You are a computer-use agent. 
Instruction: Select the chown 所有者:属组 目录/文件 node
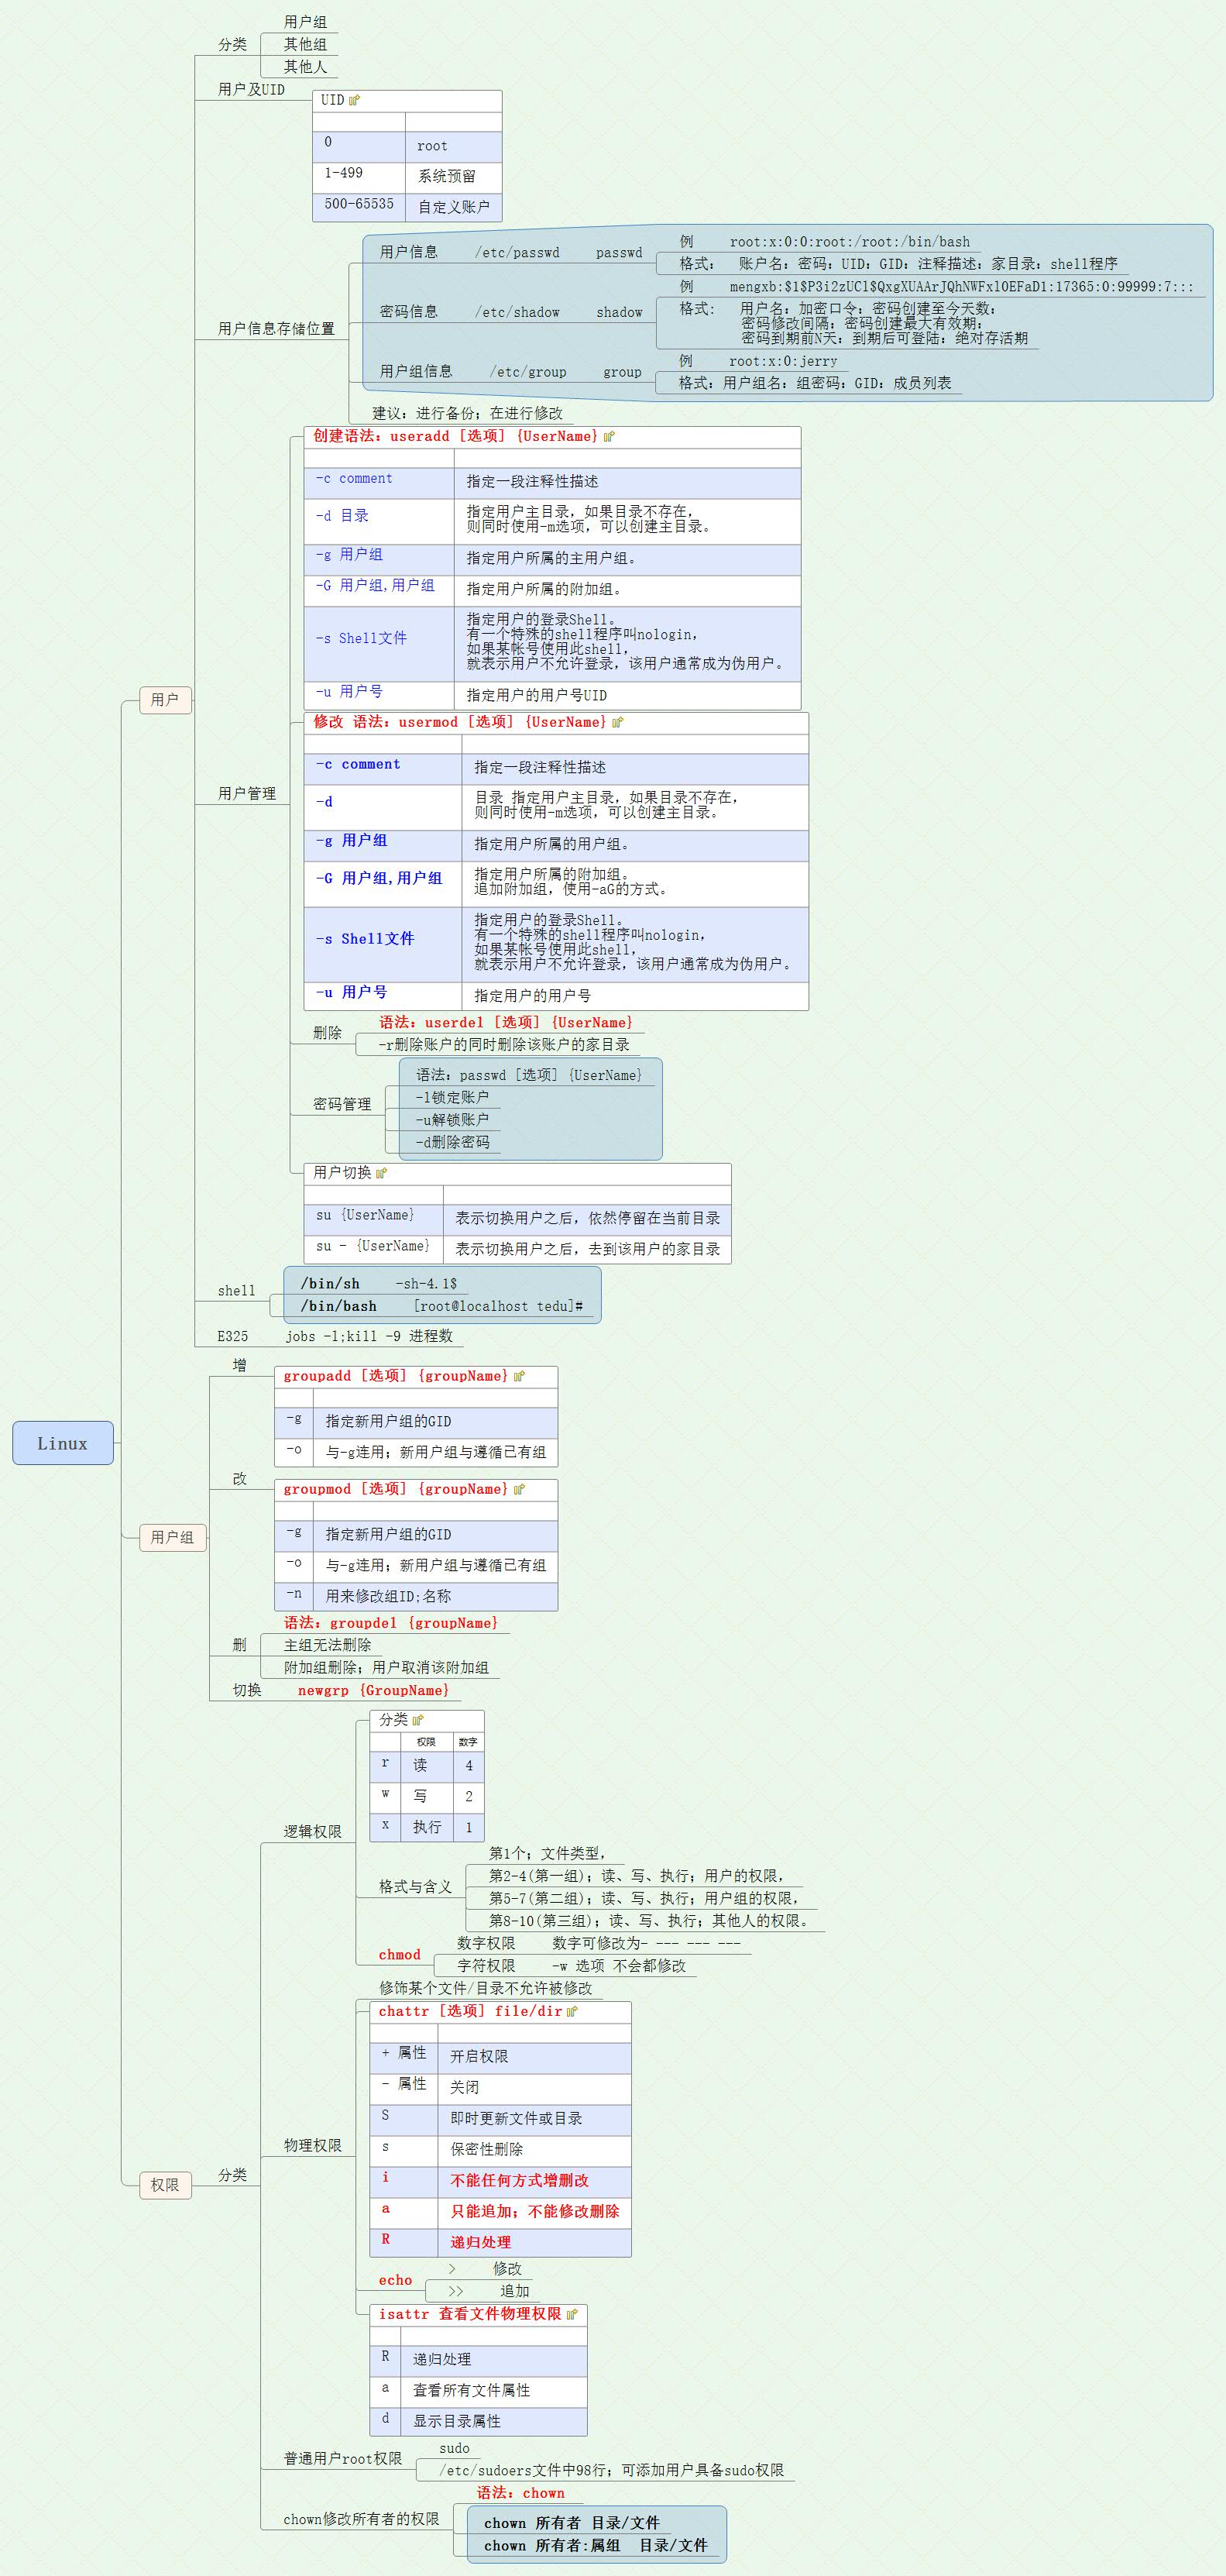click(595, 2546)
